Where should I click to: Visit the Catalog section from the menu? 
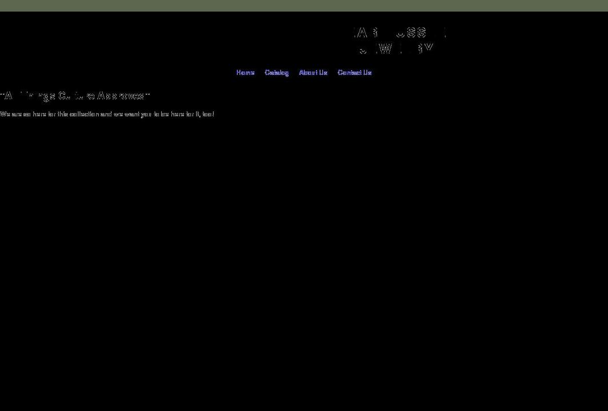pyautogui.click(x=277, y=72)
